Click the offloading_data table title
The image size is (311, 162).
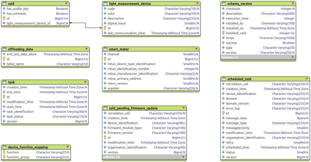click(20, 49)
